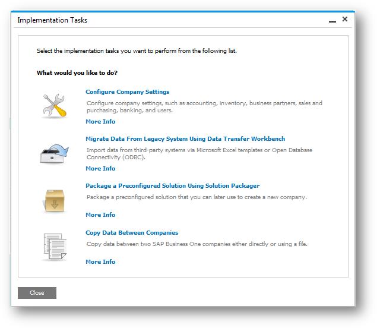Minimize the Implementation Tasks window
377x328 pixels.
click(332, 20)
